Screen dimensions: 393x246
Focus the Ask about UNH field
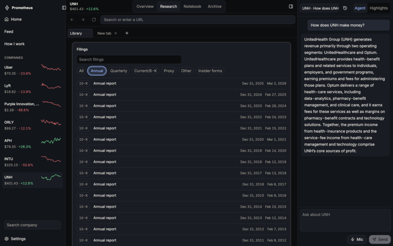point(345,220)
